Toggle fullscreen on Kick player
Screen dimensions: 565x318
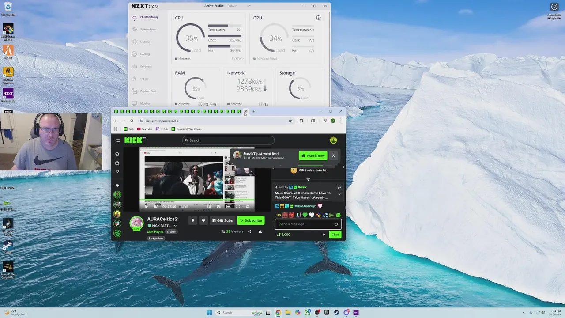tap(238, 206)
